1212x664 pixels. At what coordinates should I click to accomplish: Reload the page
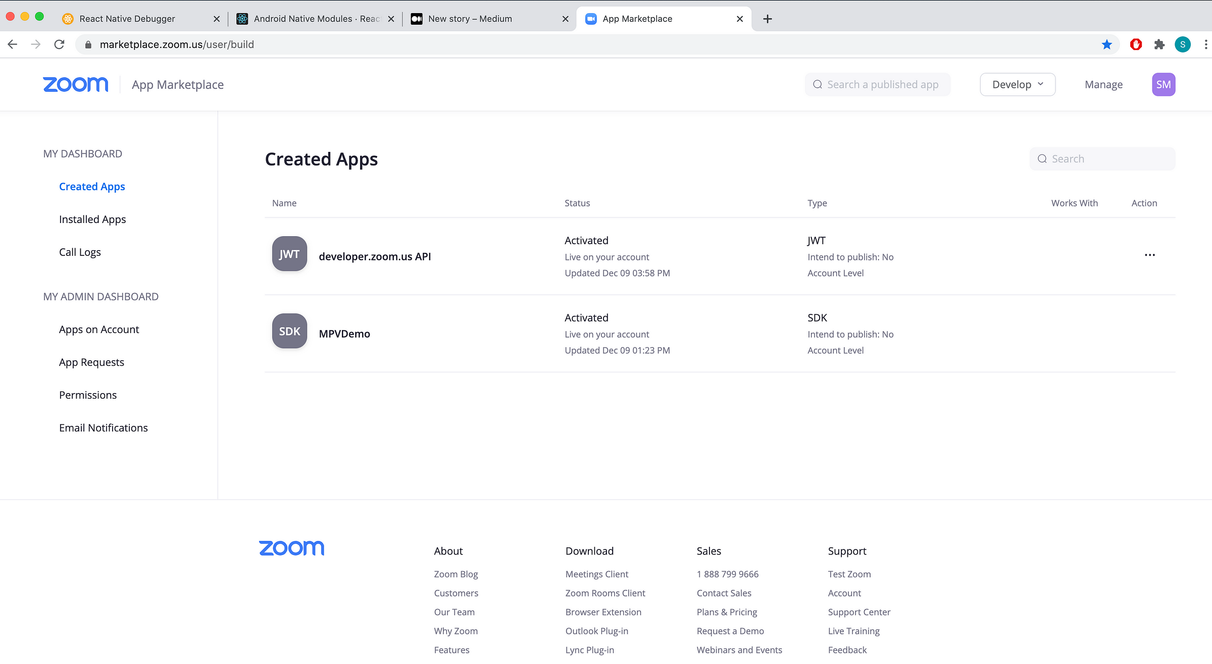(x=59, y=44)
